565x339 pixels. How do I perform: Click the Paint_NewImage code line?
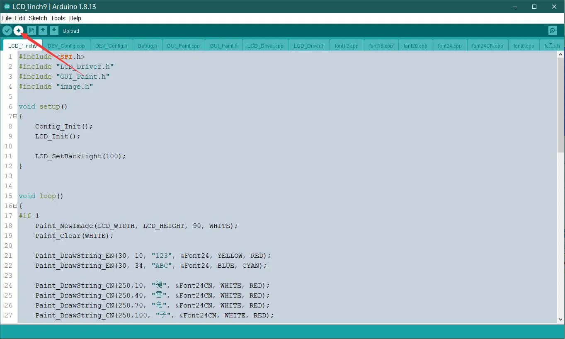coord(137,226)
